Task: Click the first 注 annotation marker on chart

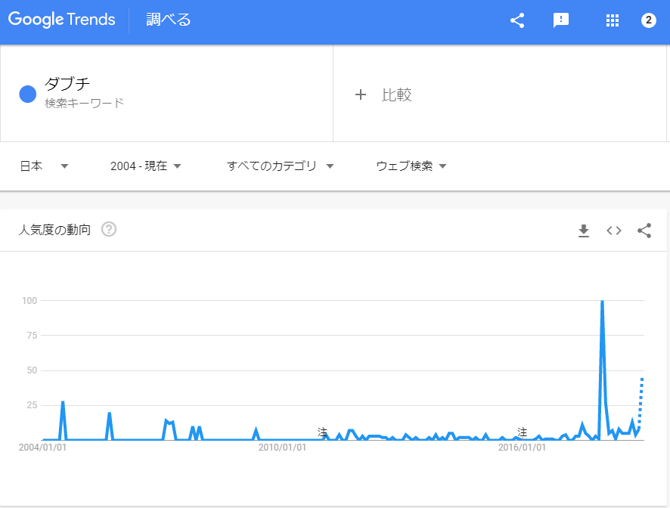Action: pos(323,434)
